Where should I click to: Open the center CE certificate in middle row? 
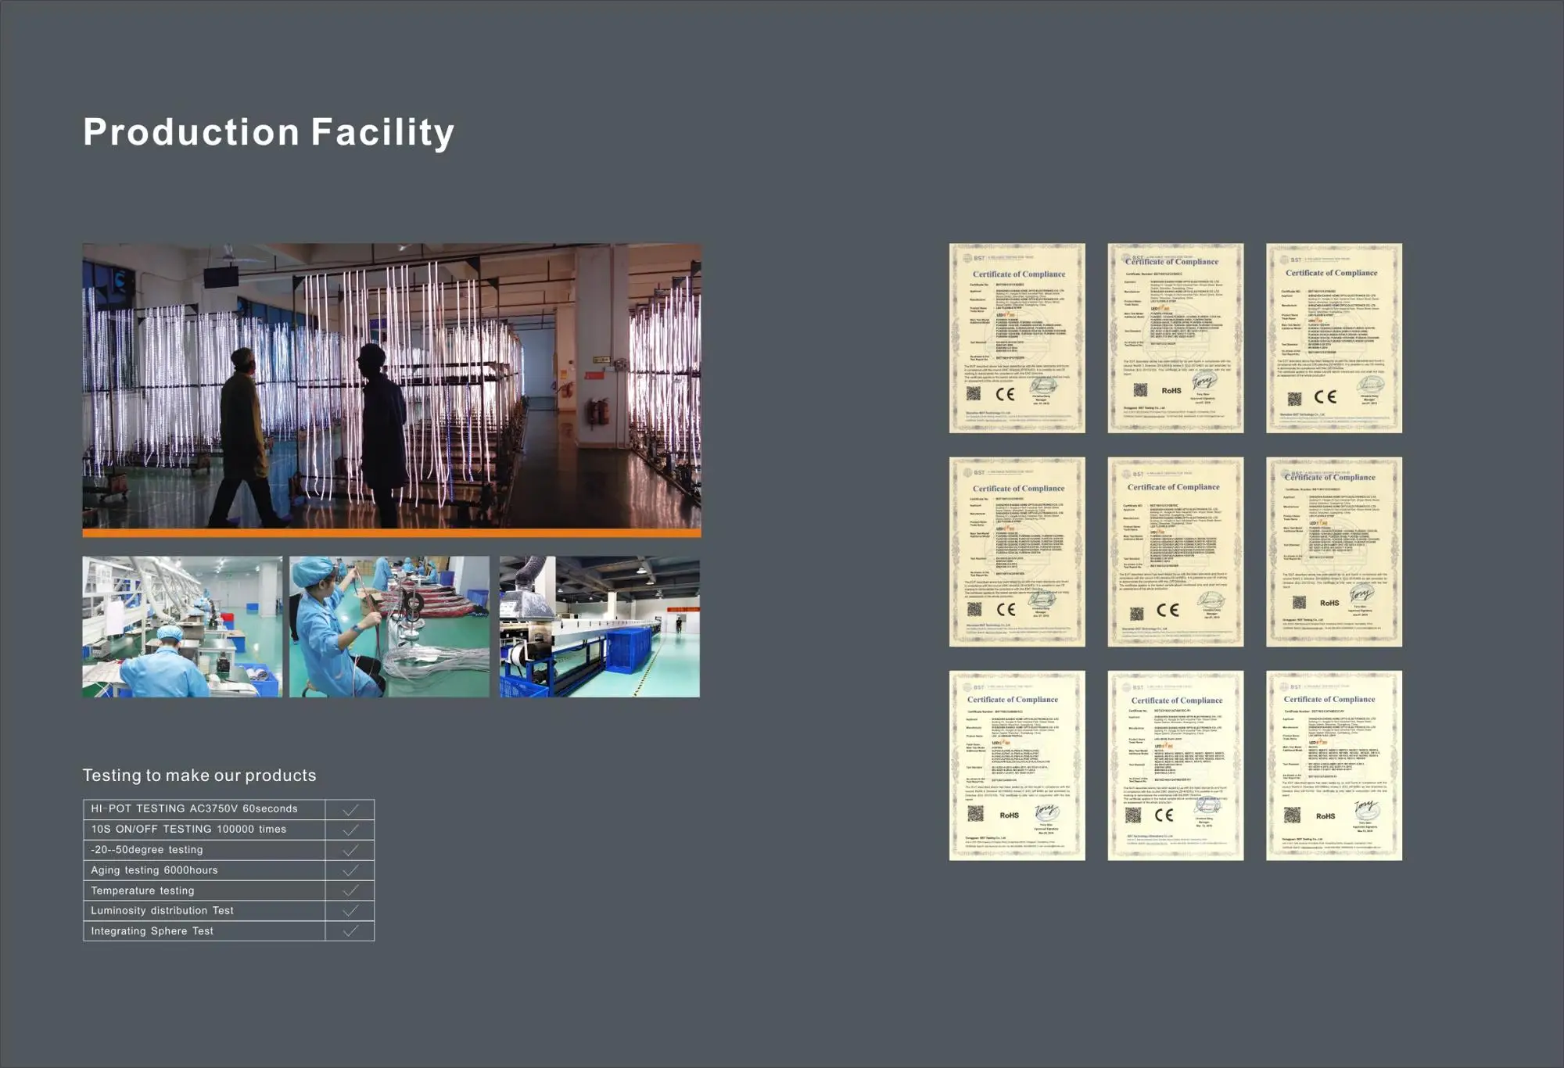(1175, 552)
